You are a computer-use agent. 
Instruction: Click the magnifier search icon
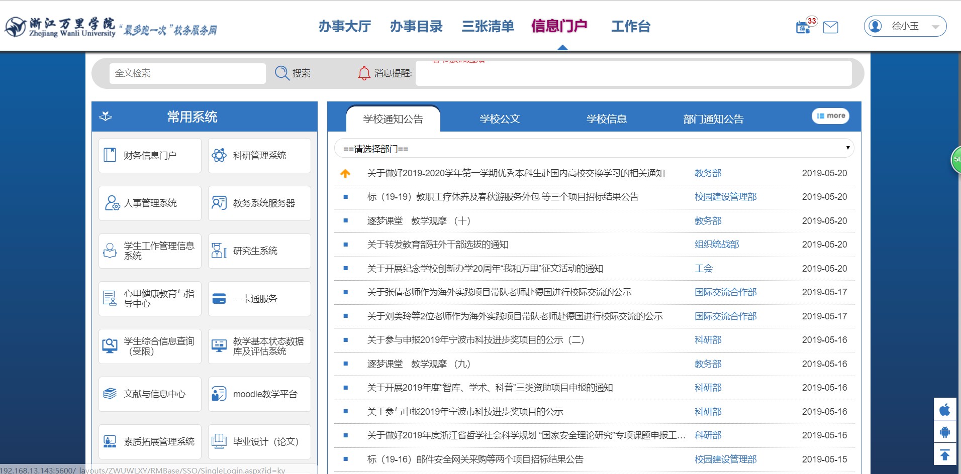pos(282,73)
